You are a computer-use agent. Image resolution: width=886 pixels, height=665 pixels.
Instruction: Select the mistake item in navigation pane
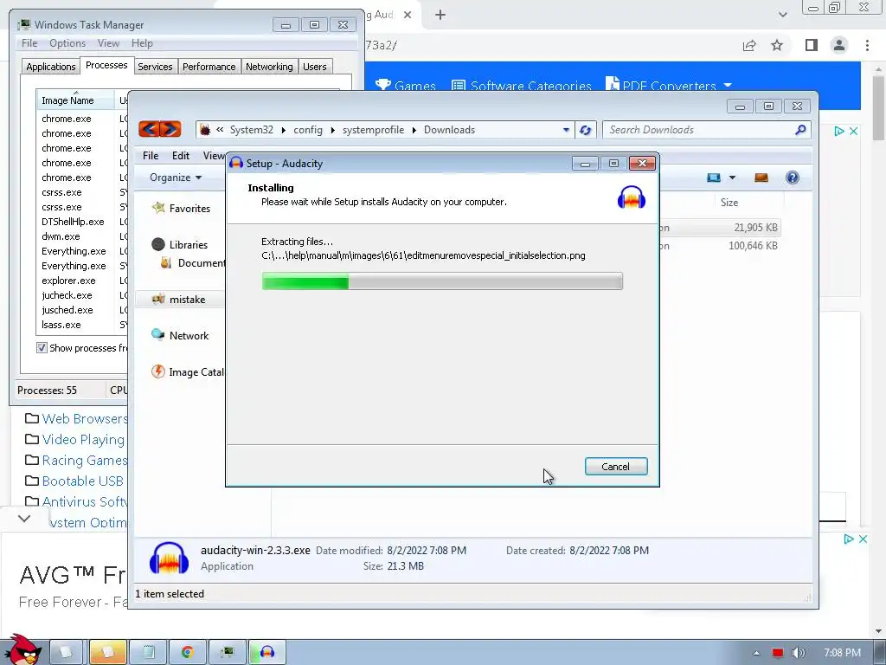pos(180,299)
